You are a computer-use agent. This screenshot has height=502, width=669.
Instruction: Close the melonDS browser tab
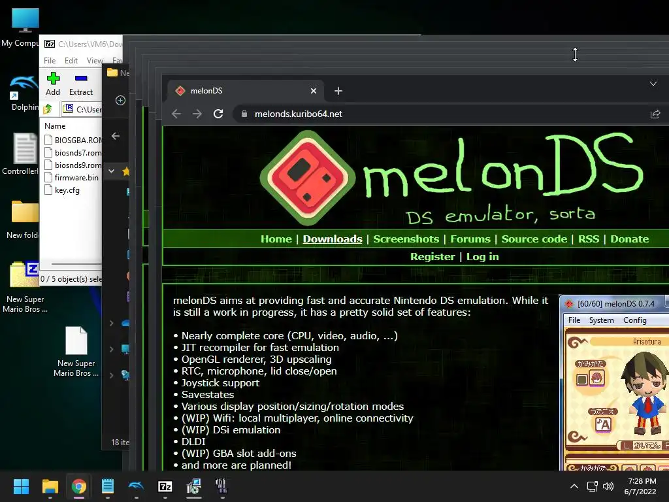(x=313, y=91)
